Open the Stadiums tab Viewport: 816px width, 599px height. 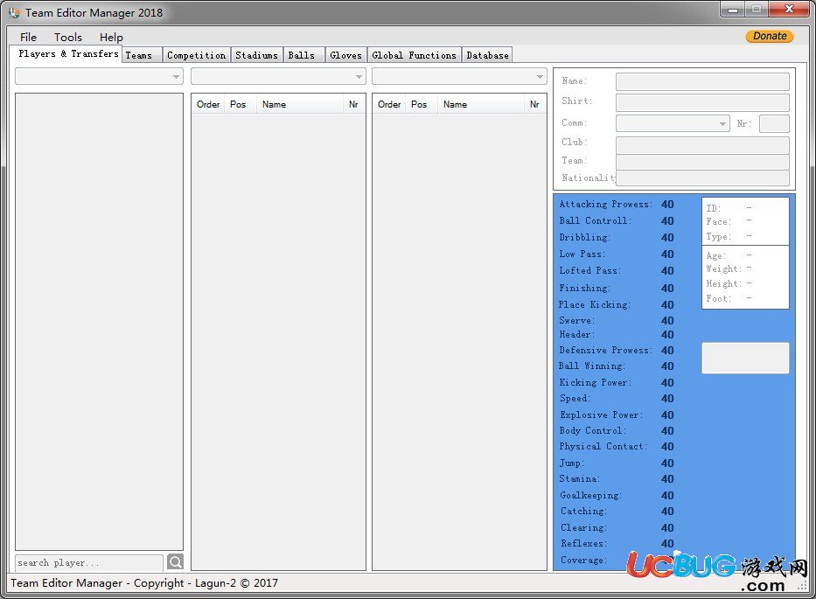click(x=256, y=55)
